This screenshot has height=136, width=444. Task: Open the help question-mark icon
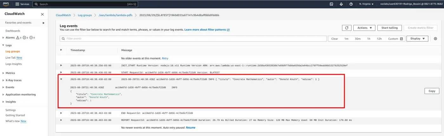click(x=351, y=4)
